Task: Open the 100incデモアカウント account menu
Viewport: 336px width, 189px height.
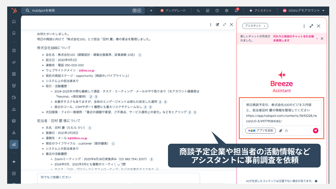Action: click(303, 10)
